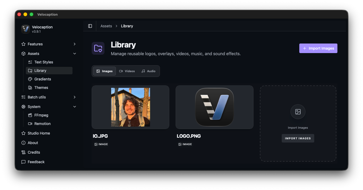
Task: Switch to the Videos tab
Action: 127,71
